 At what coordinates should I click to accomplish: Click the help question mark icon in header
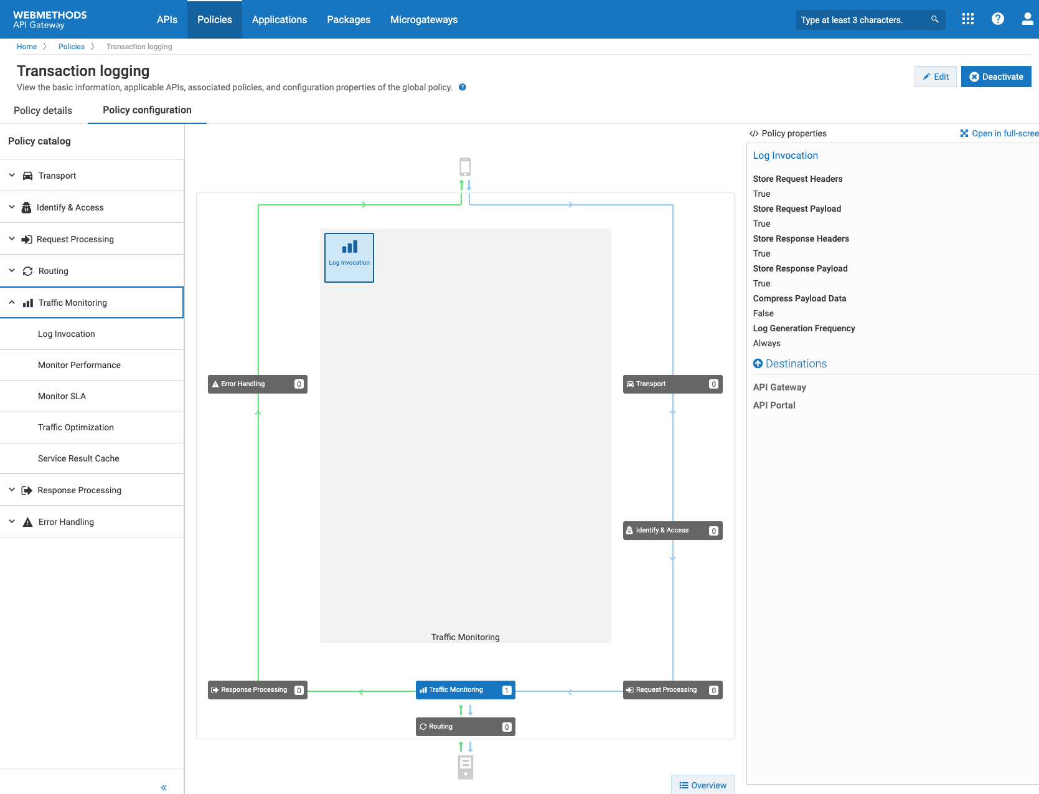point(997,19)
